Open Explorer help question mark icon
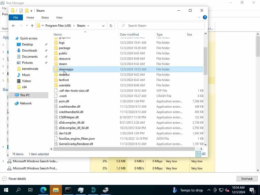 tap(205, 17)
